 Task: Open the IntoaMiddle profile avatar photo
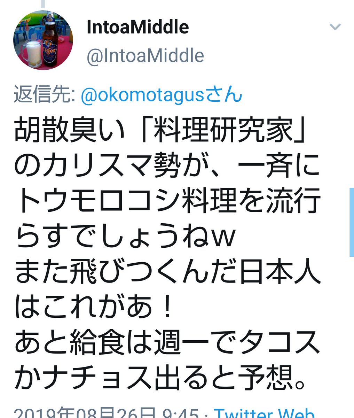43,40
